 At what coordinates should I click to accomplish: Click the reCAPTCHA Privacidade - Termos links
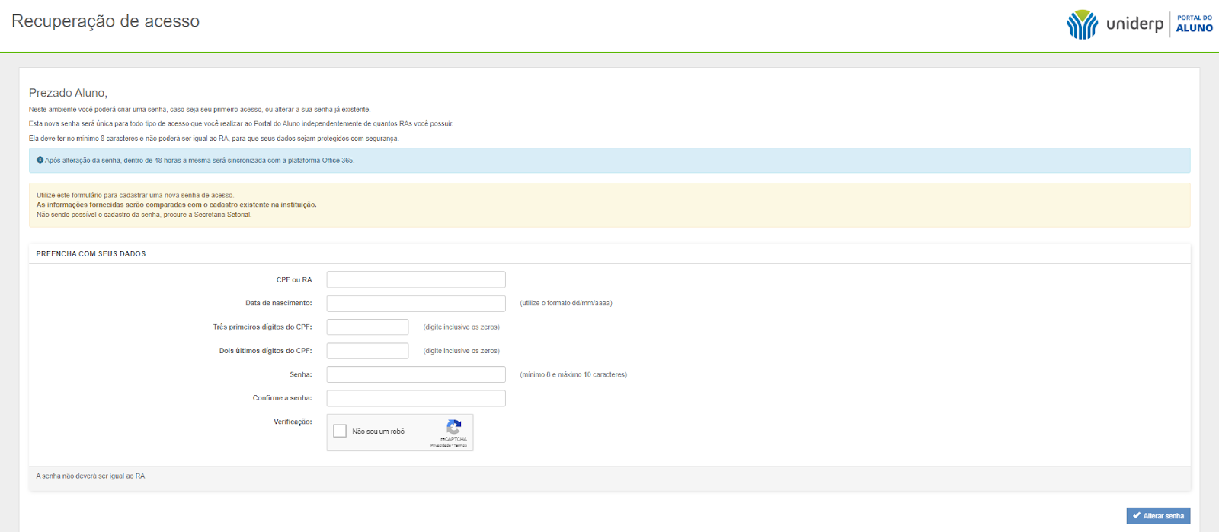[449, 445]
